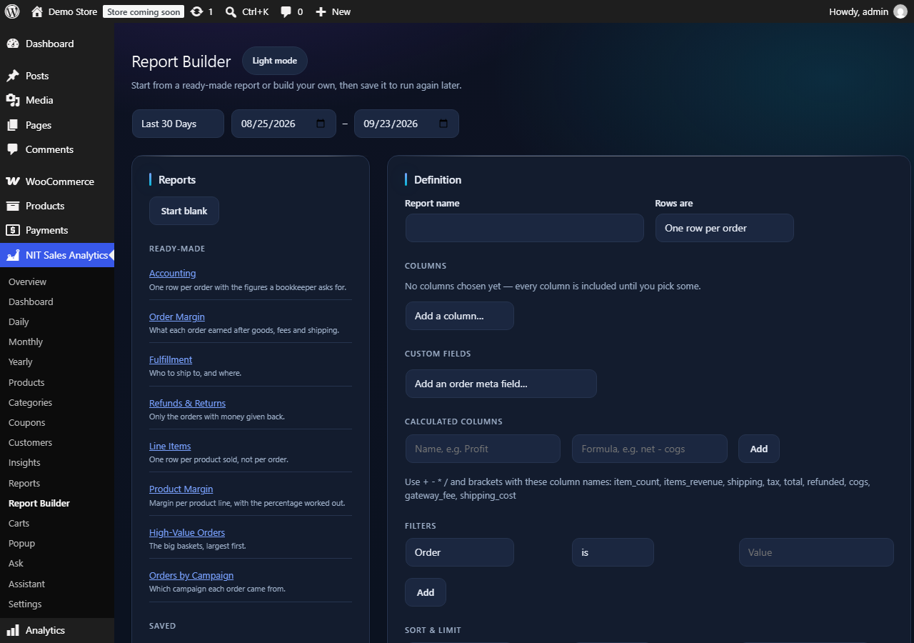The image size is (914, 643).
Task: Click Add button under Filters
Action: [x=426, y=592]
